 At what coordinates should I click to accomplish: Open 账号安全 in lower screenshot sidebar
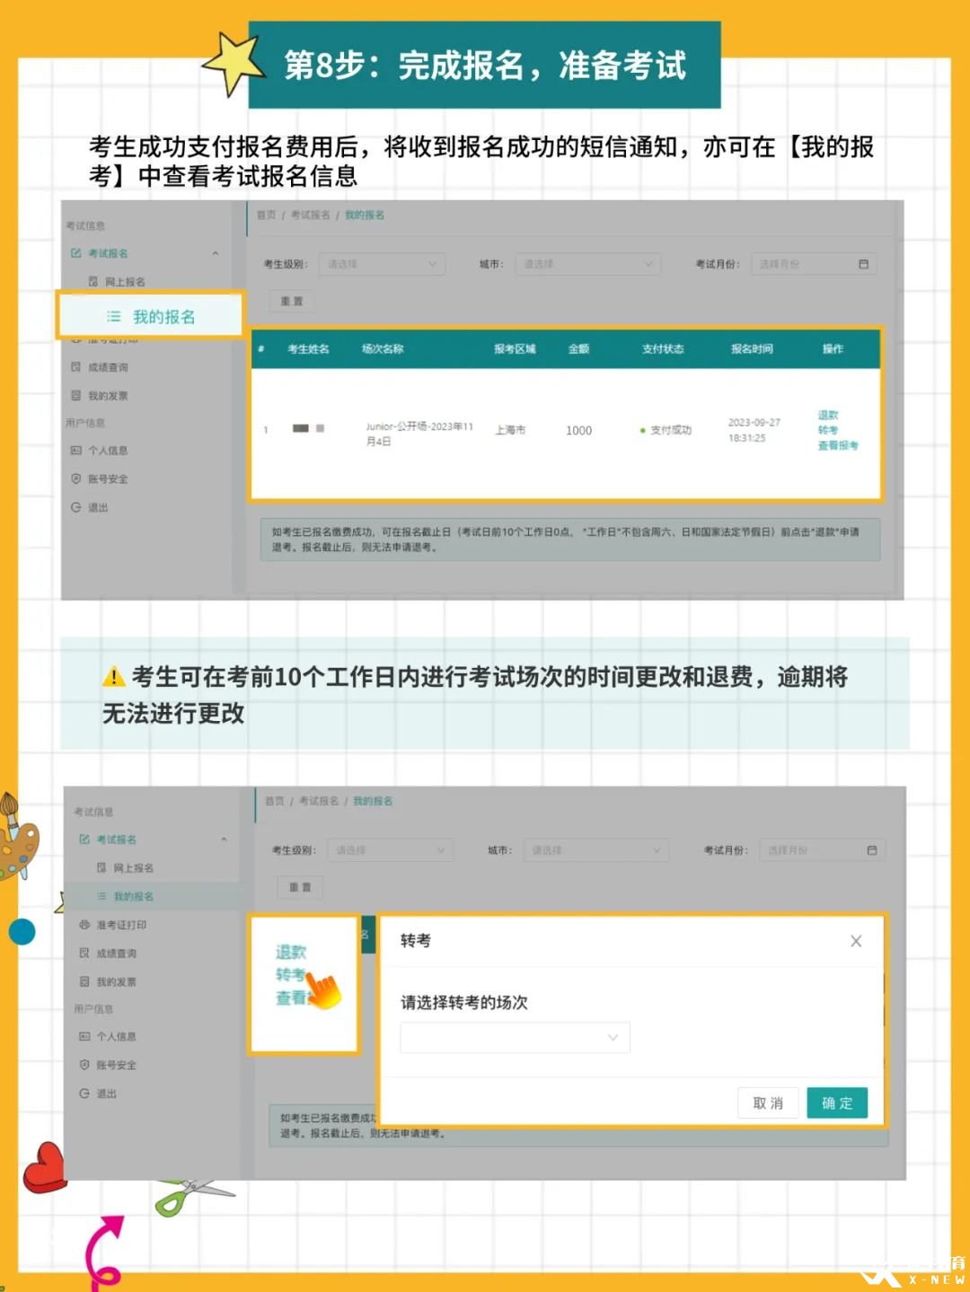(x=117, y=1066)
